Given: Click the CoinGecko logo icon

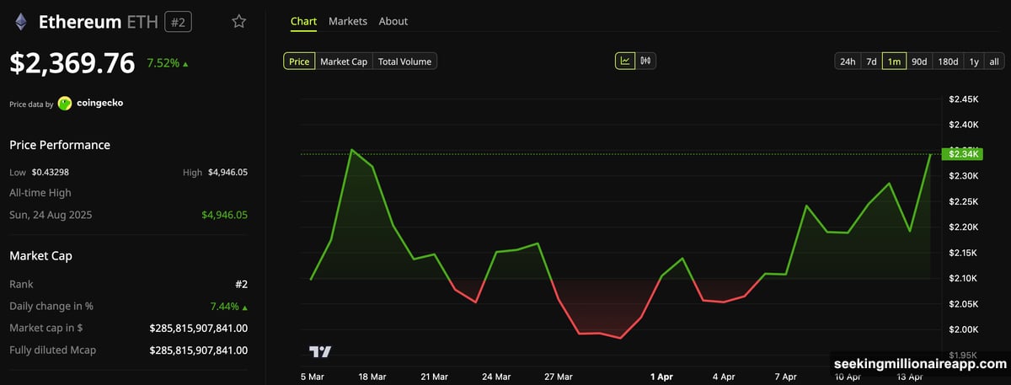Looking at the screenshot, I should pyautogui.click(x=65, y=104).
